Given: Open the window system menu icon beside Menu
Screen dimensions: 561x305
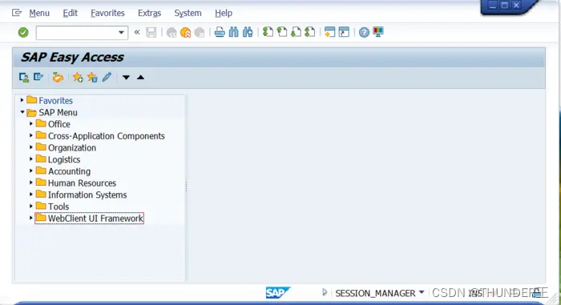Looking at the screenshot, I should 17,14.
